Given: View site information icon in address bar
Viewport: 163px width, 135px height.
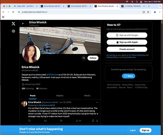Looking at the screenshot, I should (19, 12).
